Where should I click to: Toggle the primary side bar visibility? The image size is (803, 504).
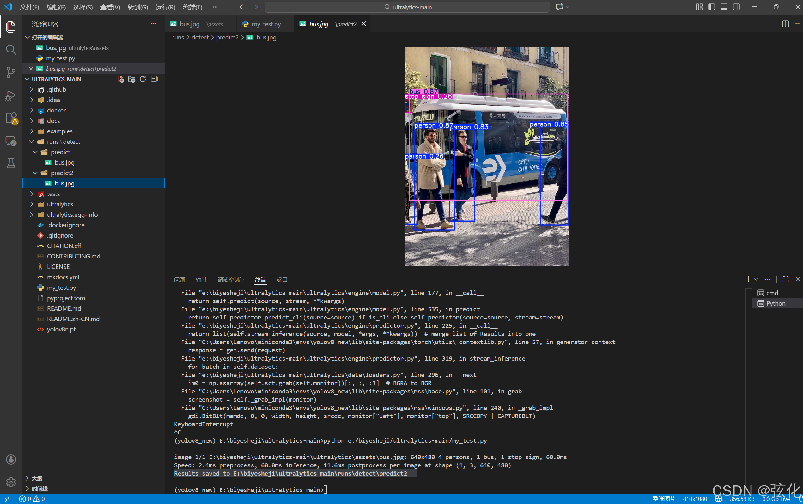point(711,7)
